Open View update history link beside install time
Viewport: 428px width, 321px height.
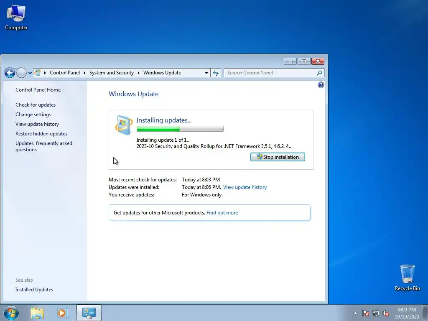(x=245, y=187)
